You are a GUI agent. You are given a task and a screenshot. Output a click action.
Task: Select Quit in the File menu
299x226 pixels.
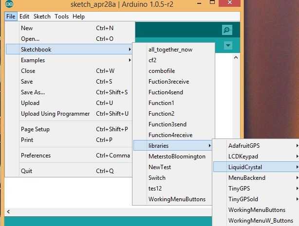(69, 171)
